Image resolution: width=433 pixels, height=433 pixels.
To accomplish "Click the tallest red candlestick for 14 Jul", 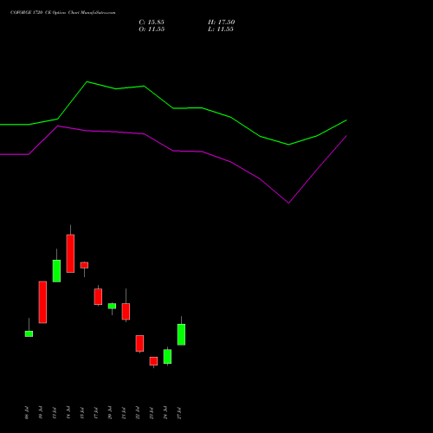I will tap(70, 253).
